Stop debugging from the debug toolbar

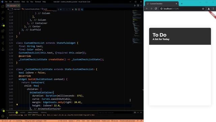pos(79,9)
